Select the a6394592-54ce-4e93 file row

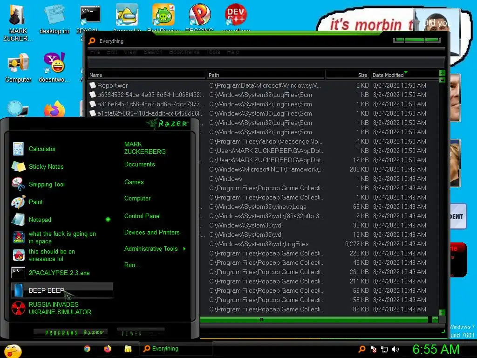pyautogui.click(x=263, y=95)
